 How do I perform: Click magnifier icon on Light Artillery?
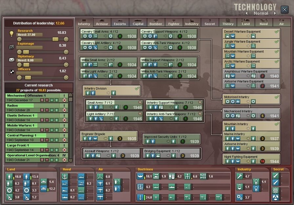[x=140, y=114]
